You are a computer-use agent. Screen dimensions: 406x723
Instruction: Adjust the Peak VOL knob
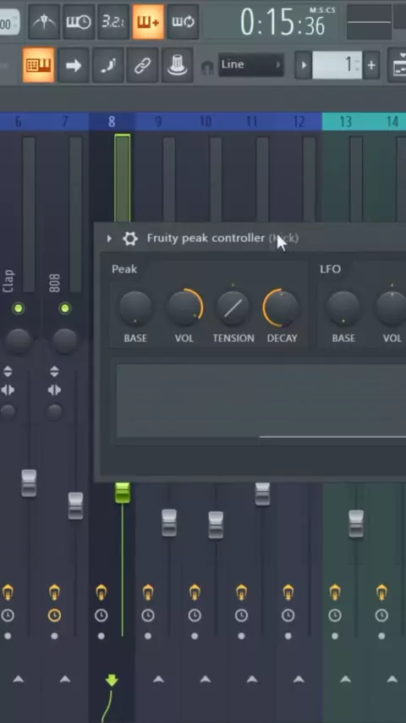184,307
